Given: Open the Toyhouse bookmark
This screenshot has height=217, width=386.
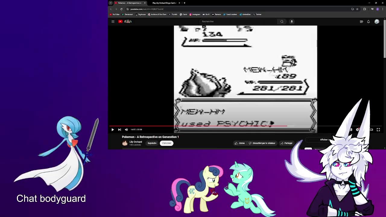Looking at the screenshot, I should click(x=141, y=14).
